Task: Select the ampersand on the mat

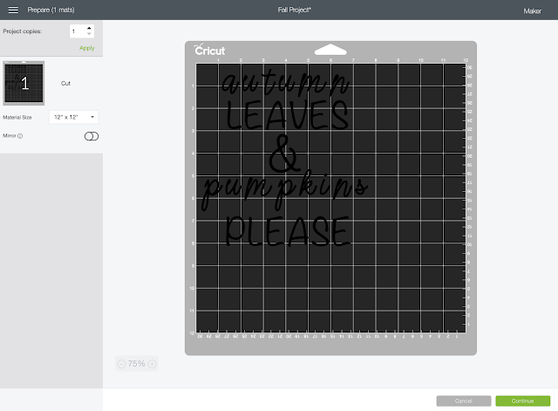Action: [283, 154]
